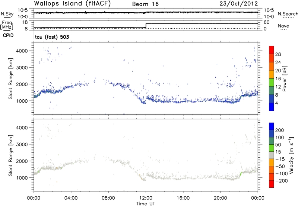
Task: Click the 'Velocity [m s⁻¹]' colorbar label
Action: point(291,155)
